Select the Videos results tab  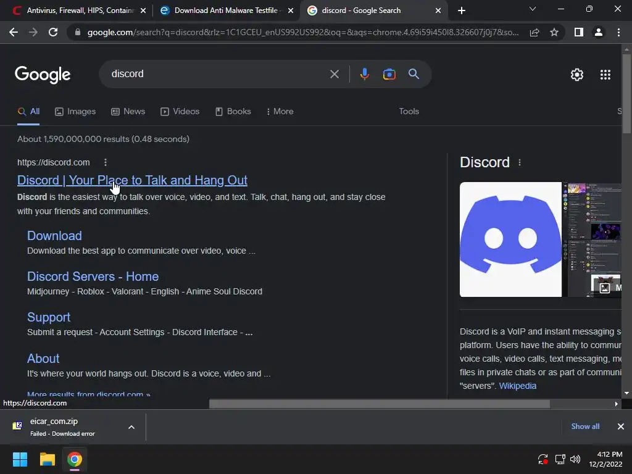pos(180,112)
